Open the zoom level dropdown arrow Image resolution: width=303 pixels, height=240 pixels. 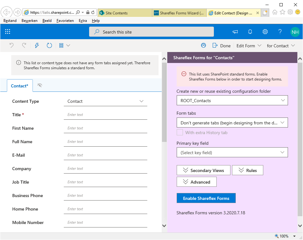click(295, 236)
